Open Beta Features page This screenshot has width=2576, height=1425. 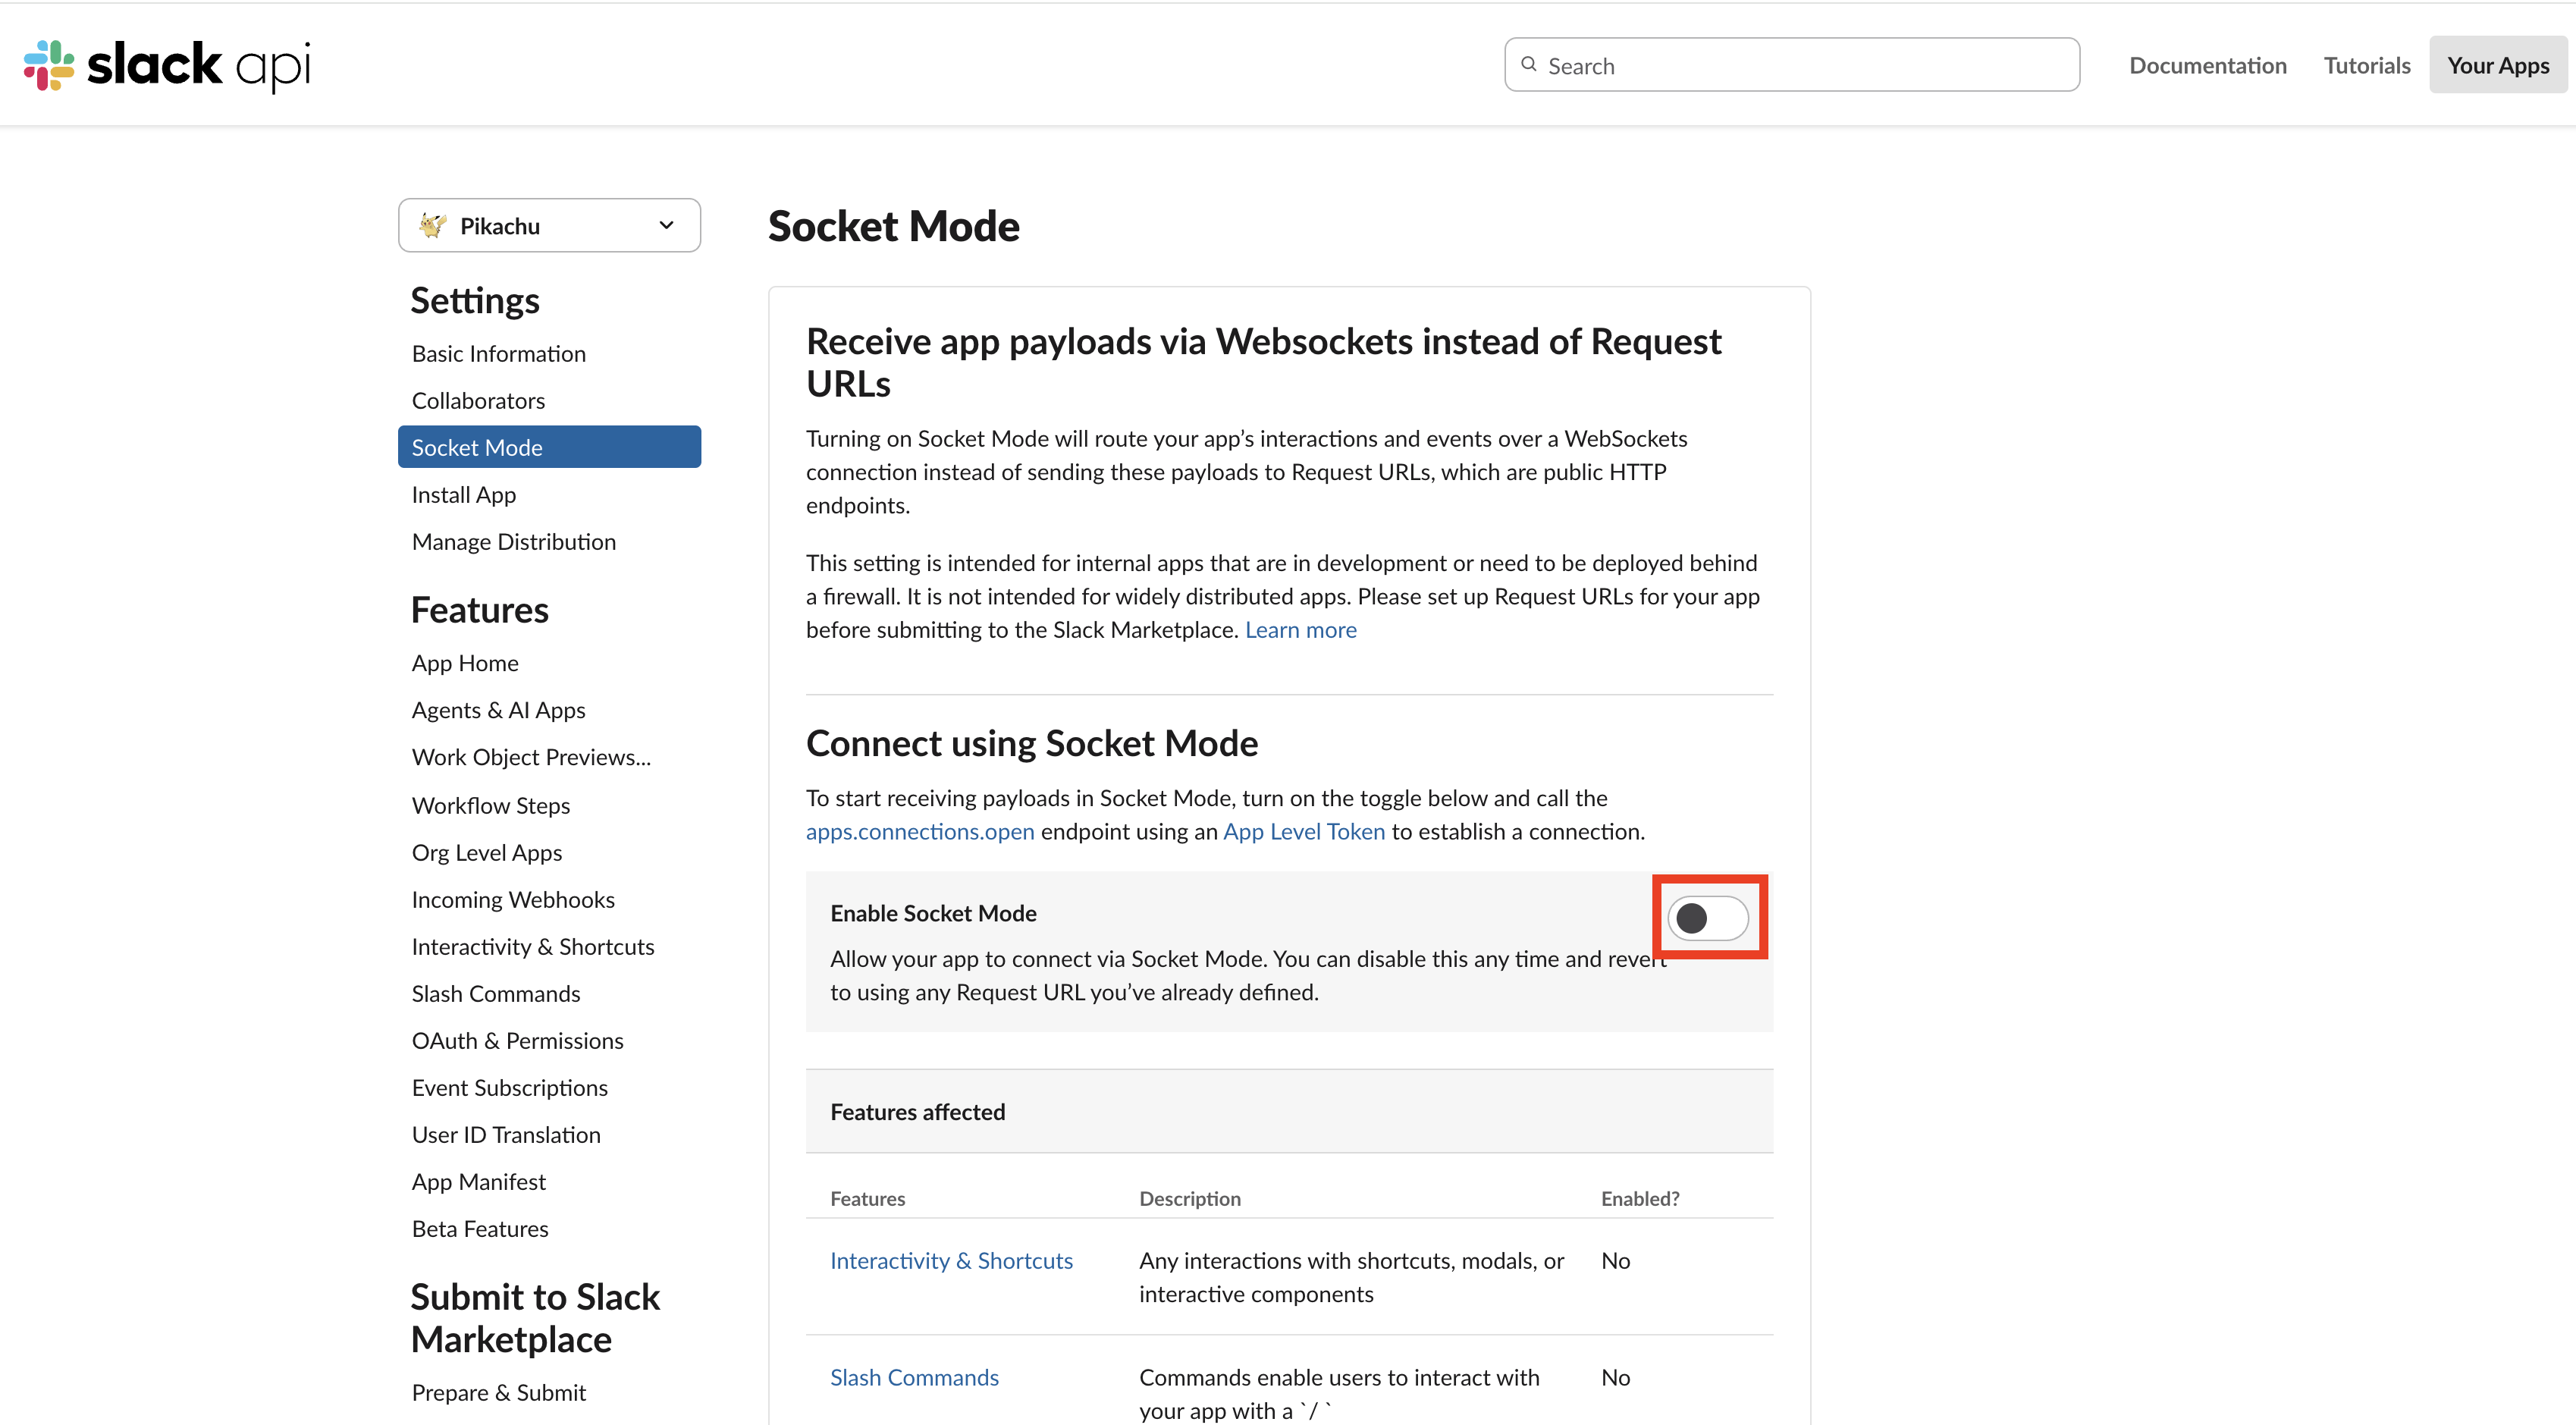[x=480, y=1228]
